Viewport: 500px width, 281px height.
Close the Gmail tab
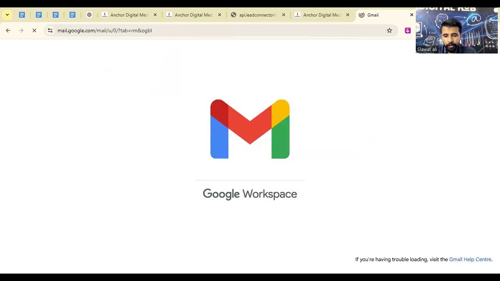tap(411, 15)
